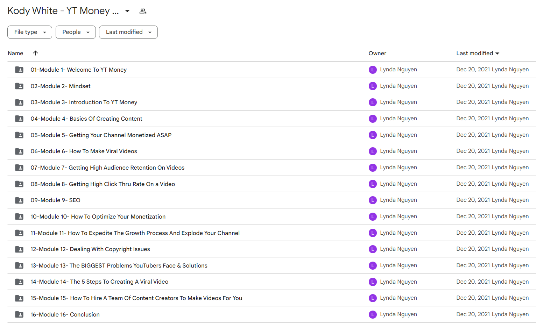Click the Owner column header
Viewport: 536px width, 334px height.
pos(377,53)
